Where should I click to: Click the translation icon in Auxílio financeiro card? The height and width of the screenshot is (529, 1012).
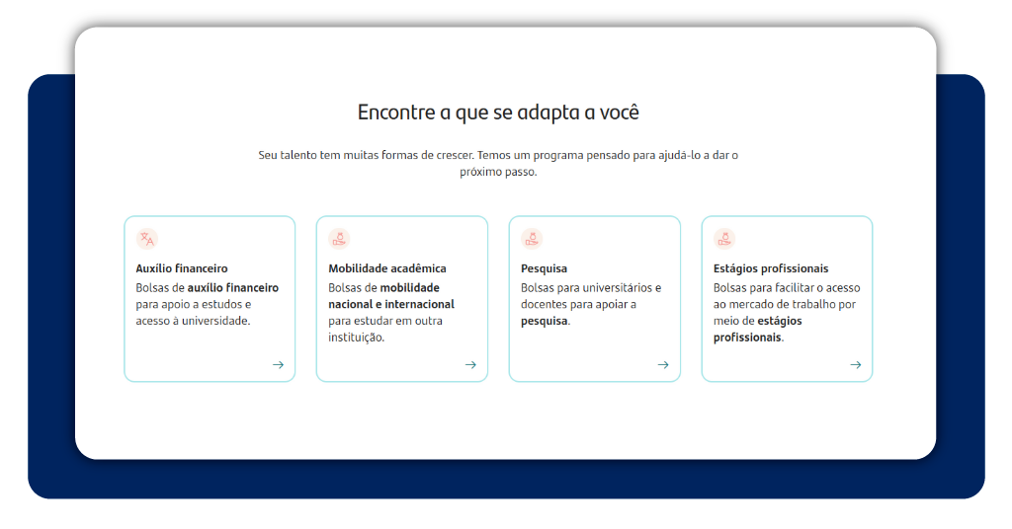tap(147, 239)
